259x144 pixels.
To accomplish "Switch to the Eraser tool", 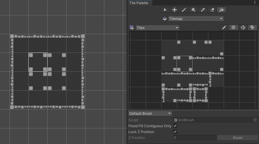I will [x=212, y=10].
